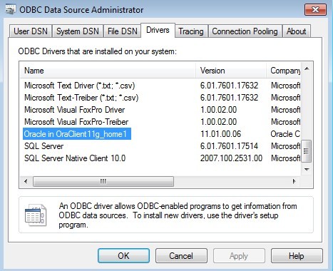Select the SQL Server Native Client 10.0 driver
333x271 pixels.
[75, 158]
